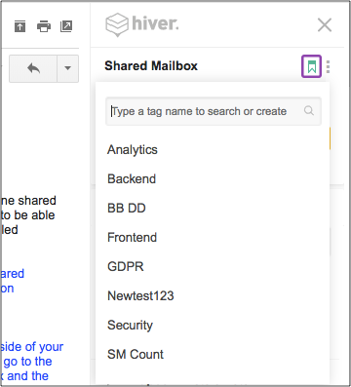Image resolution: width=351 pixels, height=387 pixels.
Task: Open the three-dot more options menu
Action: click(329, 67)
